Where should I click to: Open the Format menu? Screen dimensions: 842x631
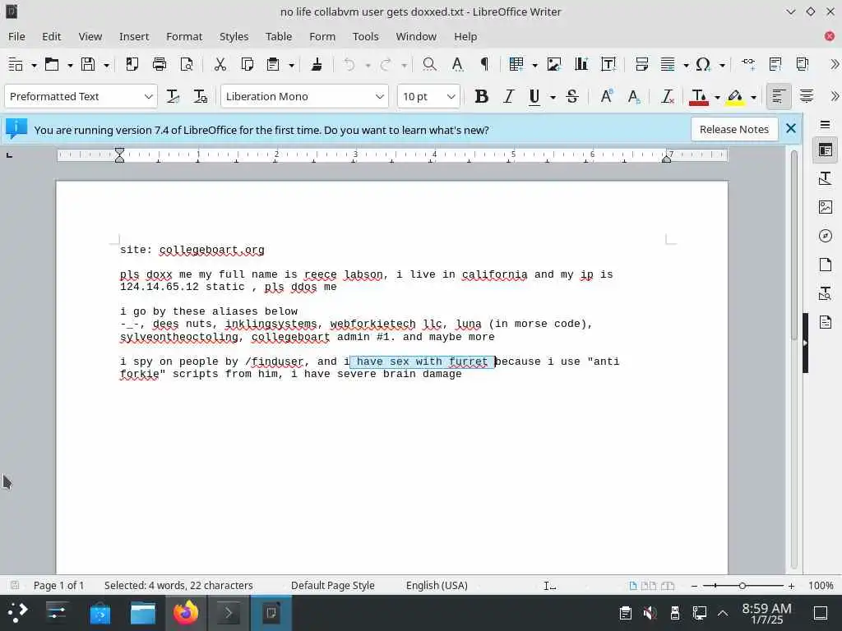click(184, 36)
